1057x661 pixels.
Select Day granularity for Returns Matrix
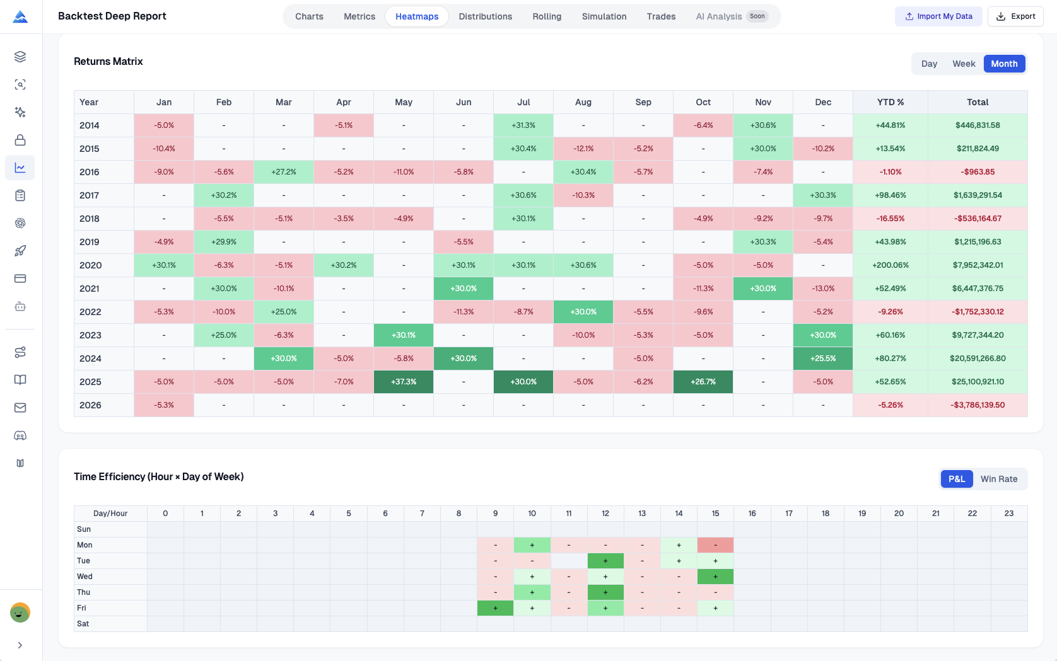(929, 63)
